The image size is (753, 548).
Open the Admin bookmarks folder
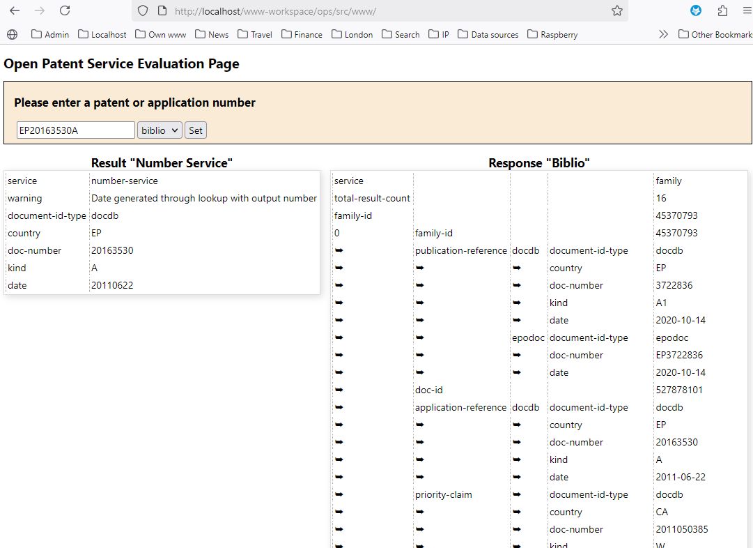click(x=50, y=34)
